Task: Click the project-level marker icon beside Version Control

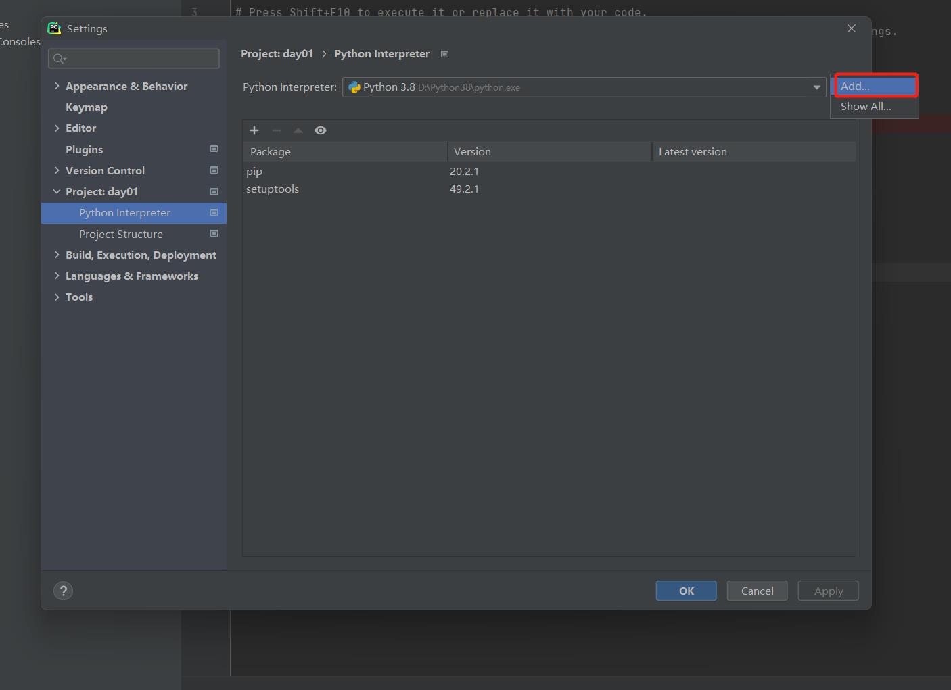Action: pyautogui.click(x=214, y=170)
